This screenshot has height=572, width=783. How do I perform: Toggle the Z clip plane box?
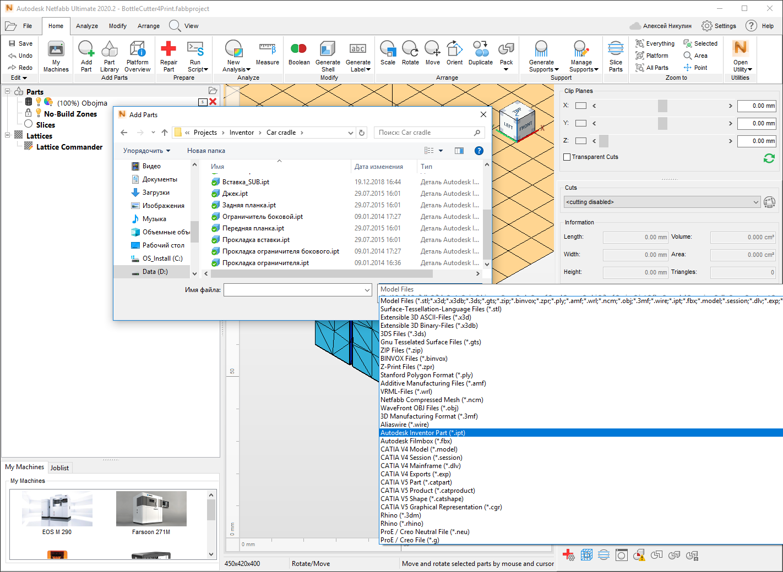581,141
